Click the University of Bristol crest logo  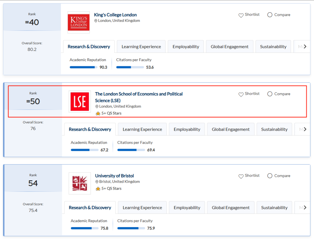[x=80, y=183]
